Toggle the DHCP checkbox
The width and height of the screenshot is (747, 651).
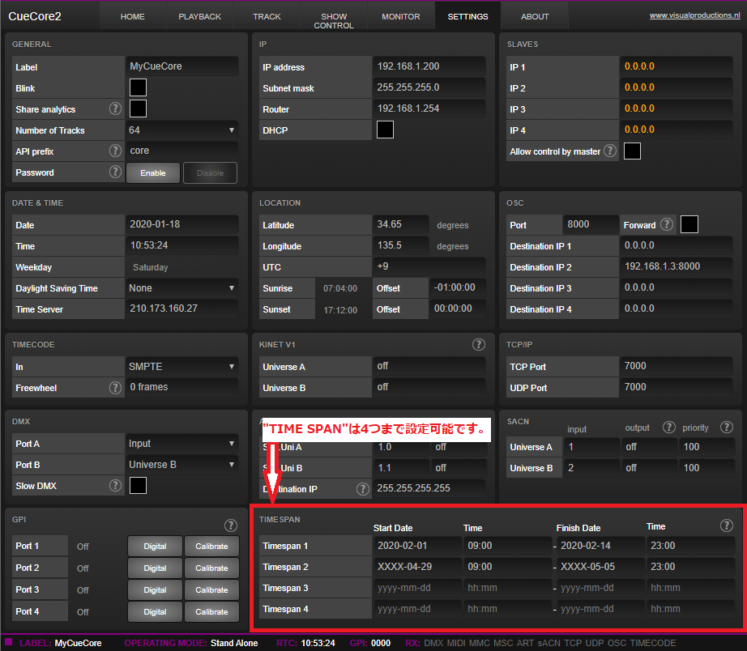[x=385, y=130]
